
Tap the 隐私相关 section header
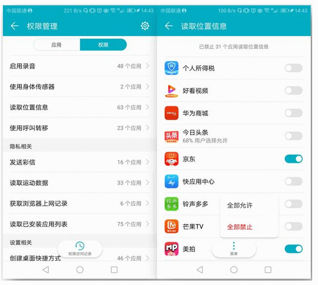(21, 146)
